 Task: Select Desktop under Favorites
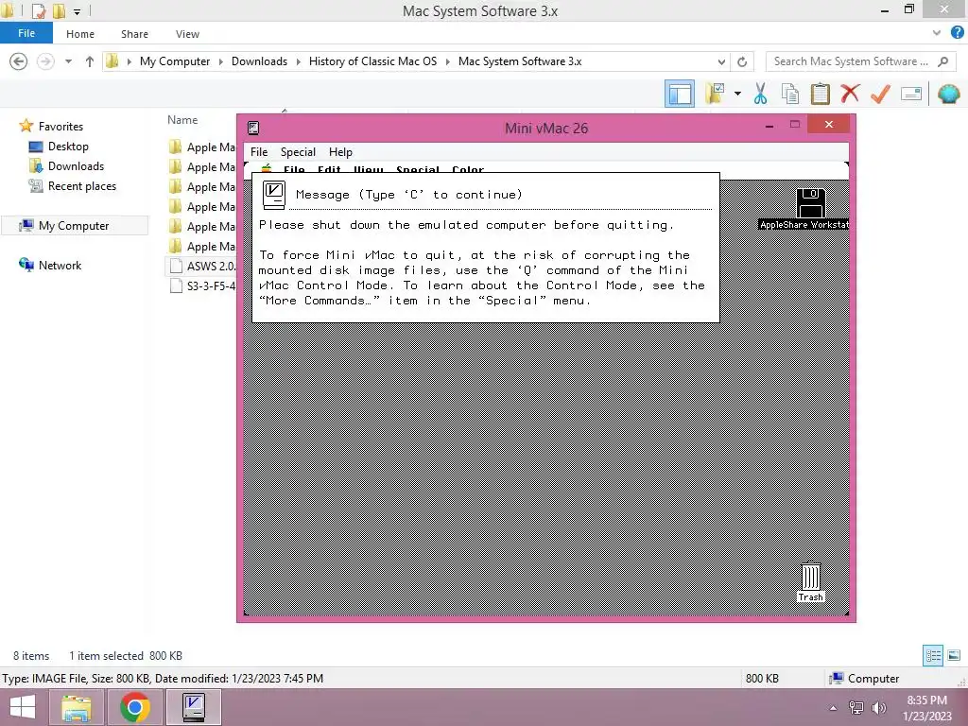[68, 147]
